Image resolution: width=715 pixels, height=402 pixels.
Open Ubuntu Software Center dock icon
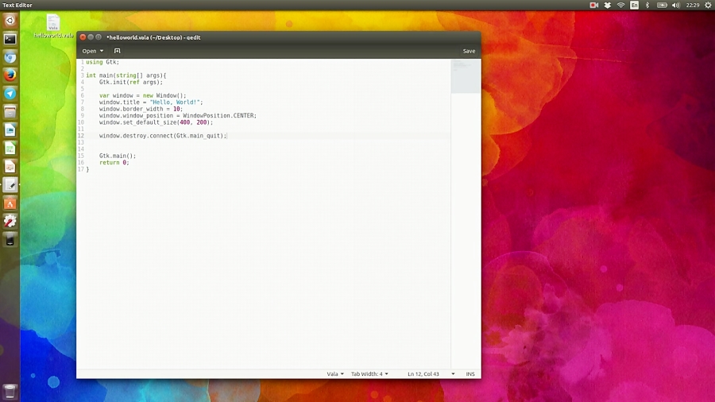point(10,203)
